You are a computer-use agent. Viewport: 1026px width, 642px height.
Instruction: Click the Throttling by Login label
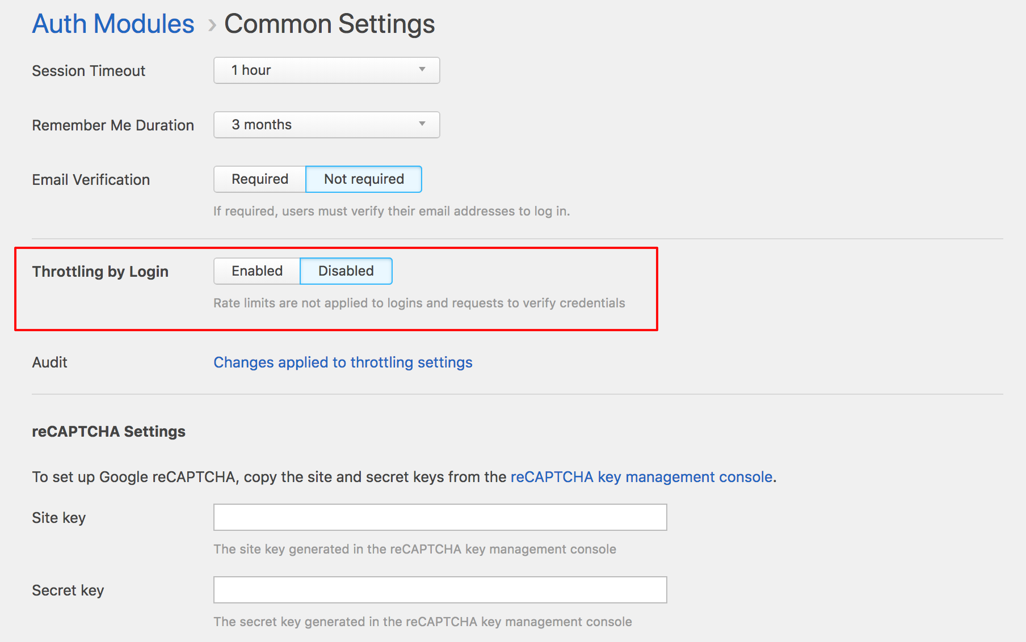pos(100,272)
